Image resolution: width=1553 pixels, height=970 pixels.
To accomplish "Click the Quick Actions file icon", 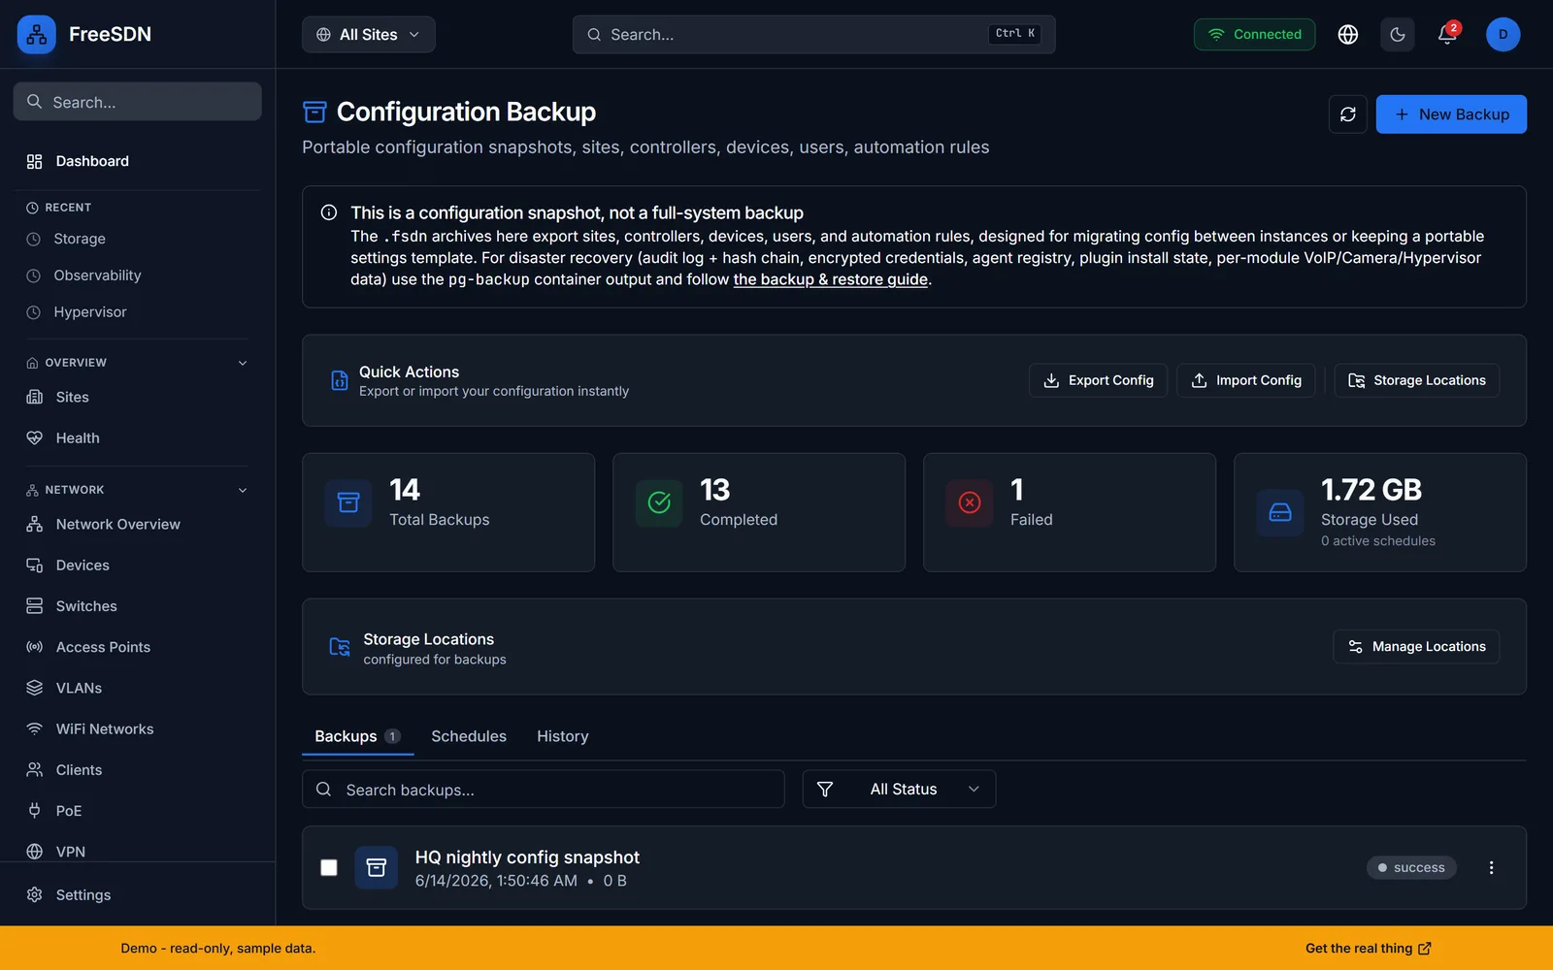I will [339, 380].
